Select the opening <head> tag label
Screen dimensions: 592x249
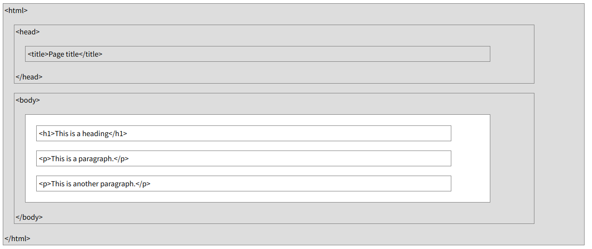(28, 32)
